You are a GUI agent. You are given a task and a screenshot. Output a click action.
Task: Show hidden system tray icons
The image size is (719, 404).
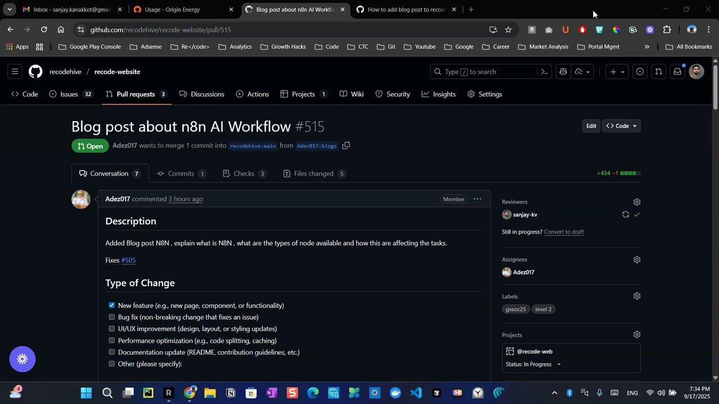(554, 393)
